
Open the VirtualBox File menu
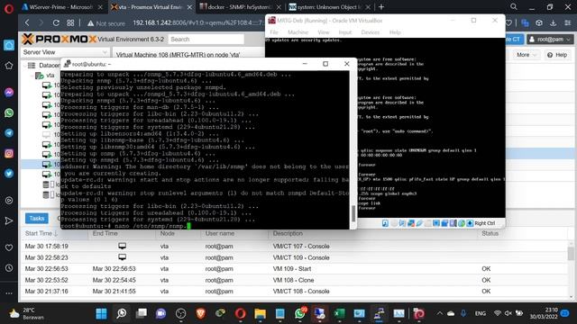pyautogui.click(x=274, y=32)
